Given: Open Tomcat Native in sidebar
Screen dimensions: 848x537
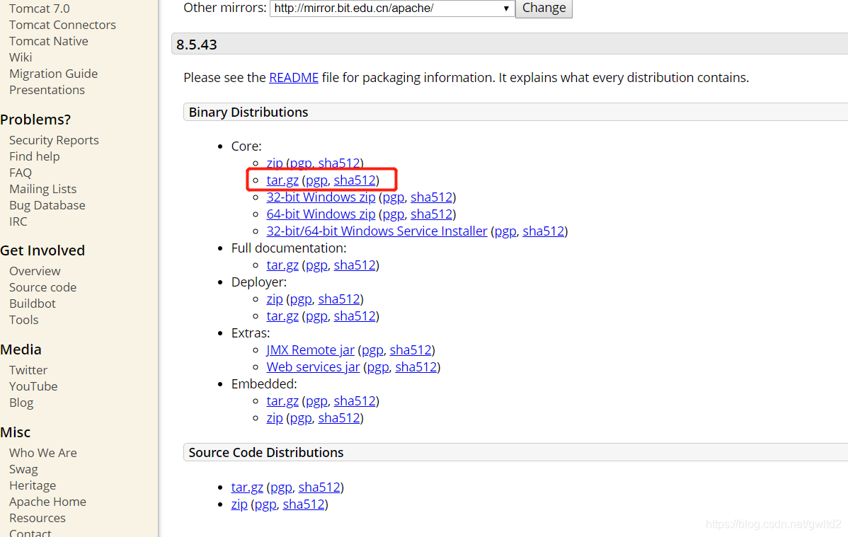Looking at the screenshot, I should tap(49, 41).
